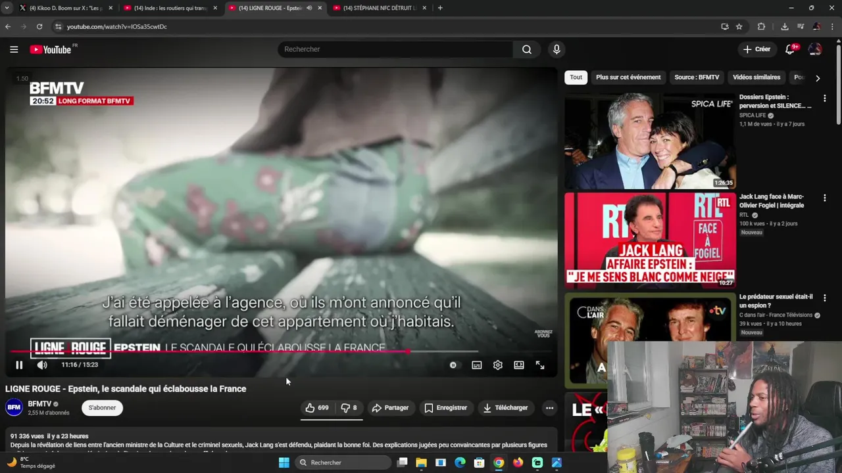Screen dimensions: 842x473
Task: Open the Chrome downloads icon
Action: pyautogui.click(x=785, y=26)
